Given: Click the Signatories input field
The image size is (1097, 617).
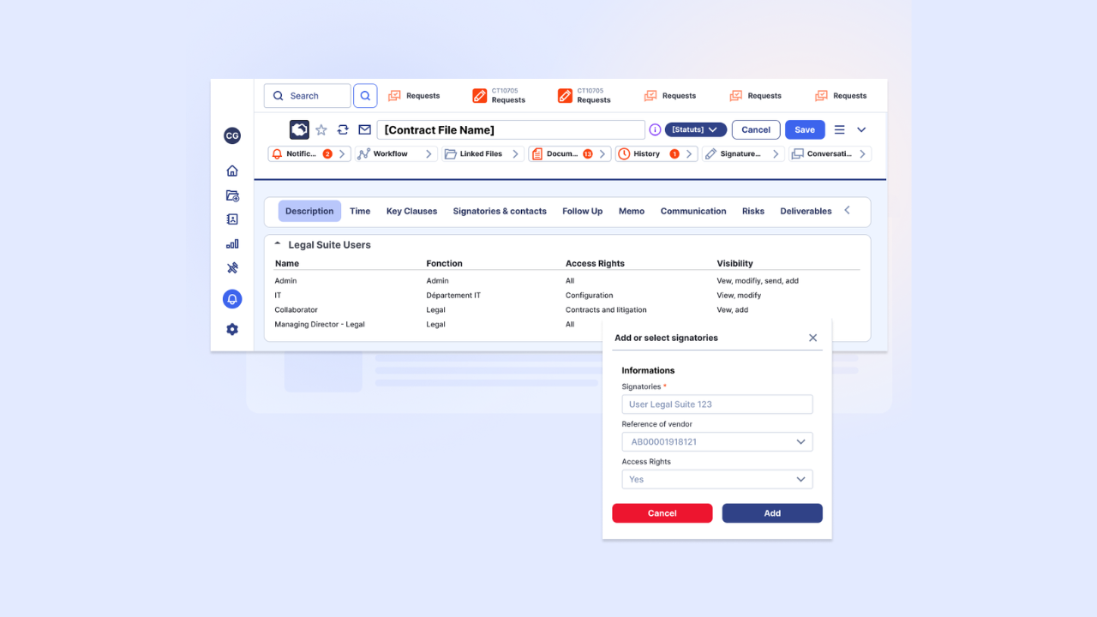Looking at the screenshot, I should (x=717, y=404).
